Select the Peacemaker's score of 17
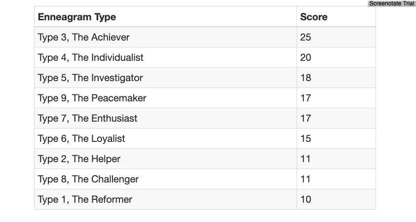416x222 pixels. point(305,98)
